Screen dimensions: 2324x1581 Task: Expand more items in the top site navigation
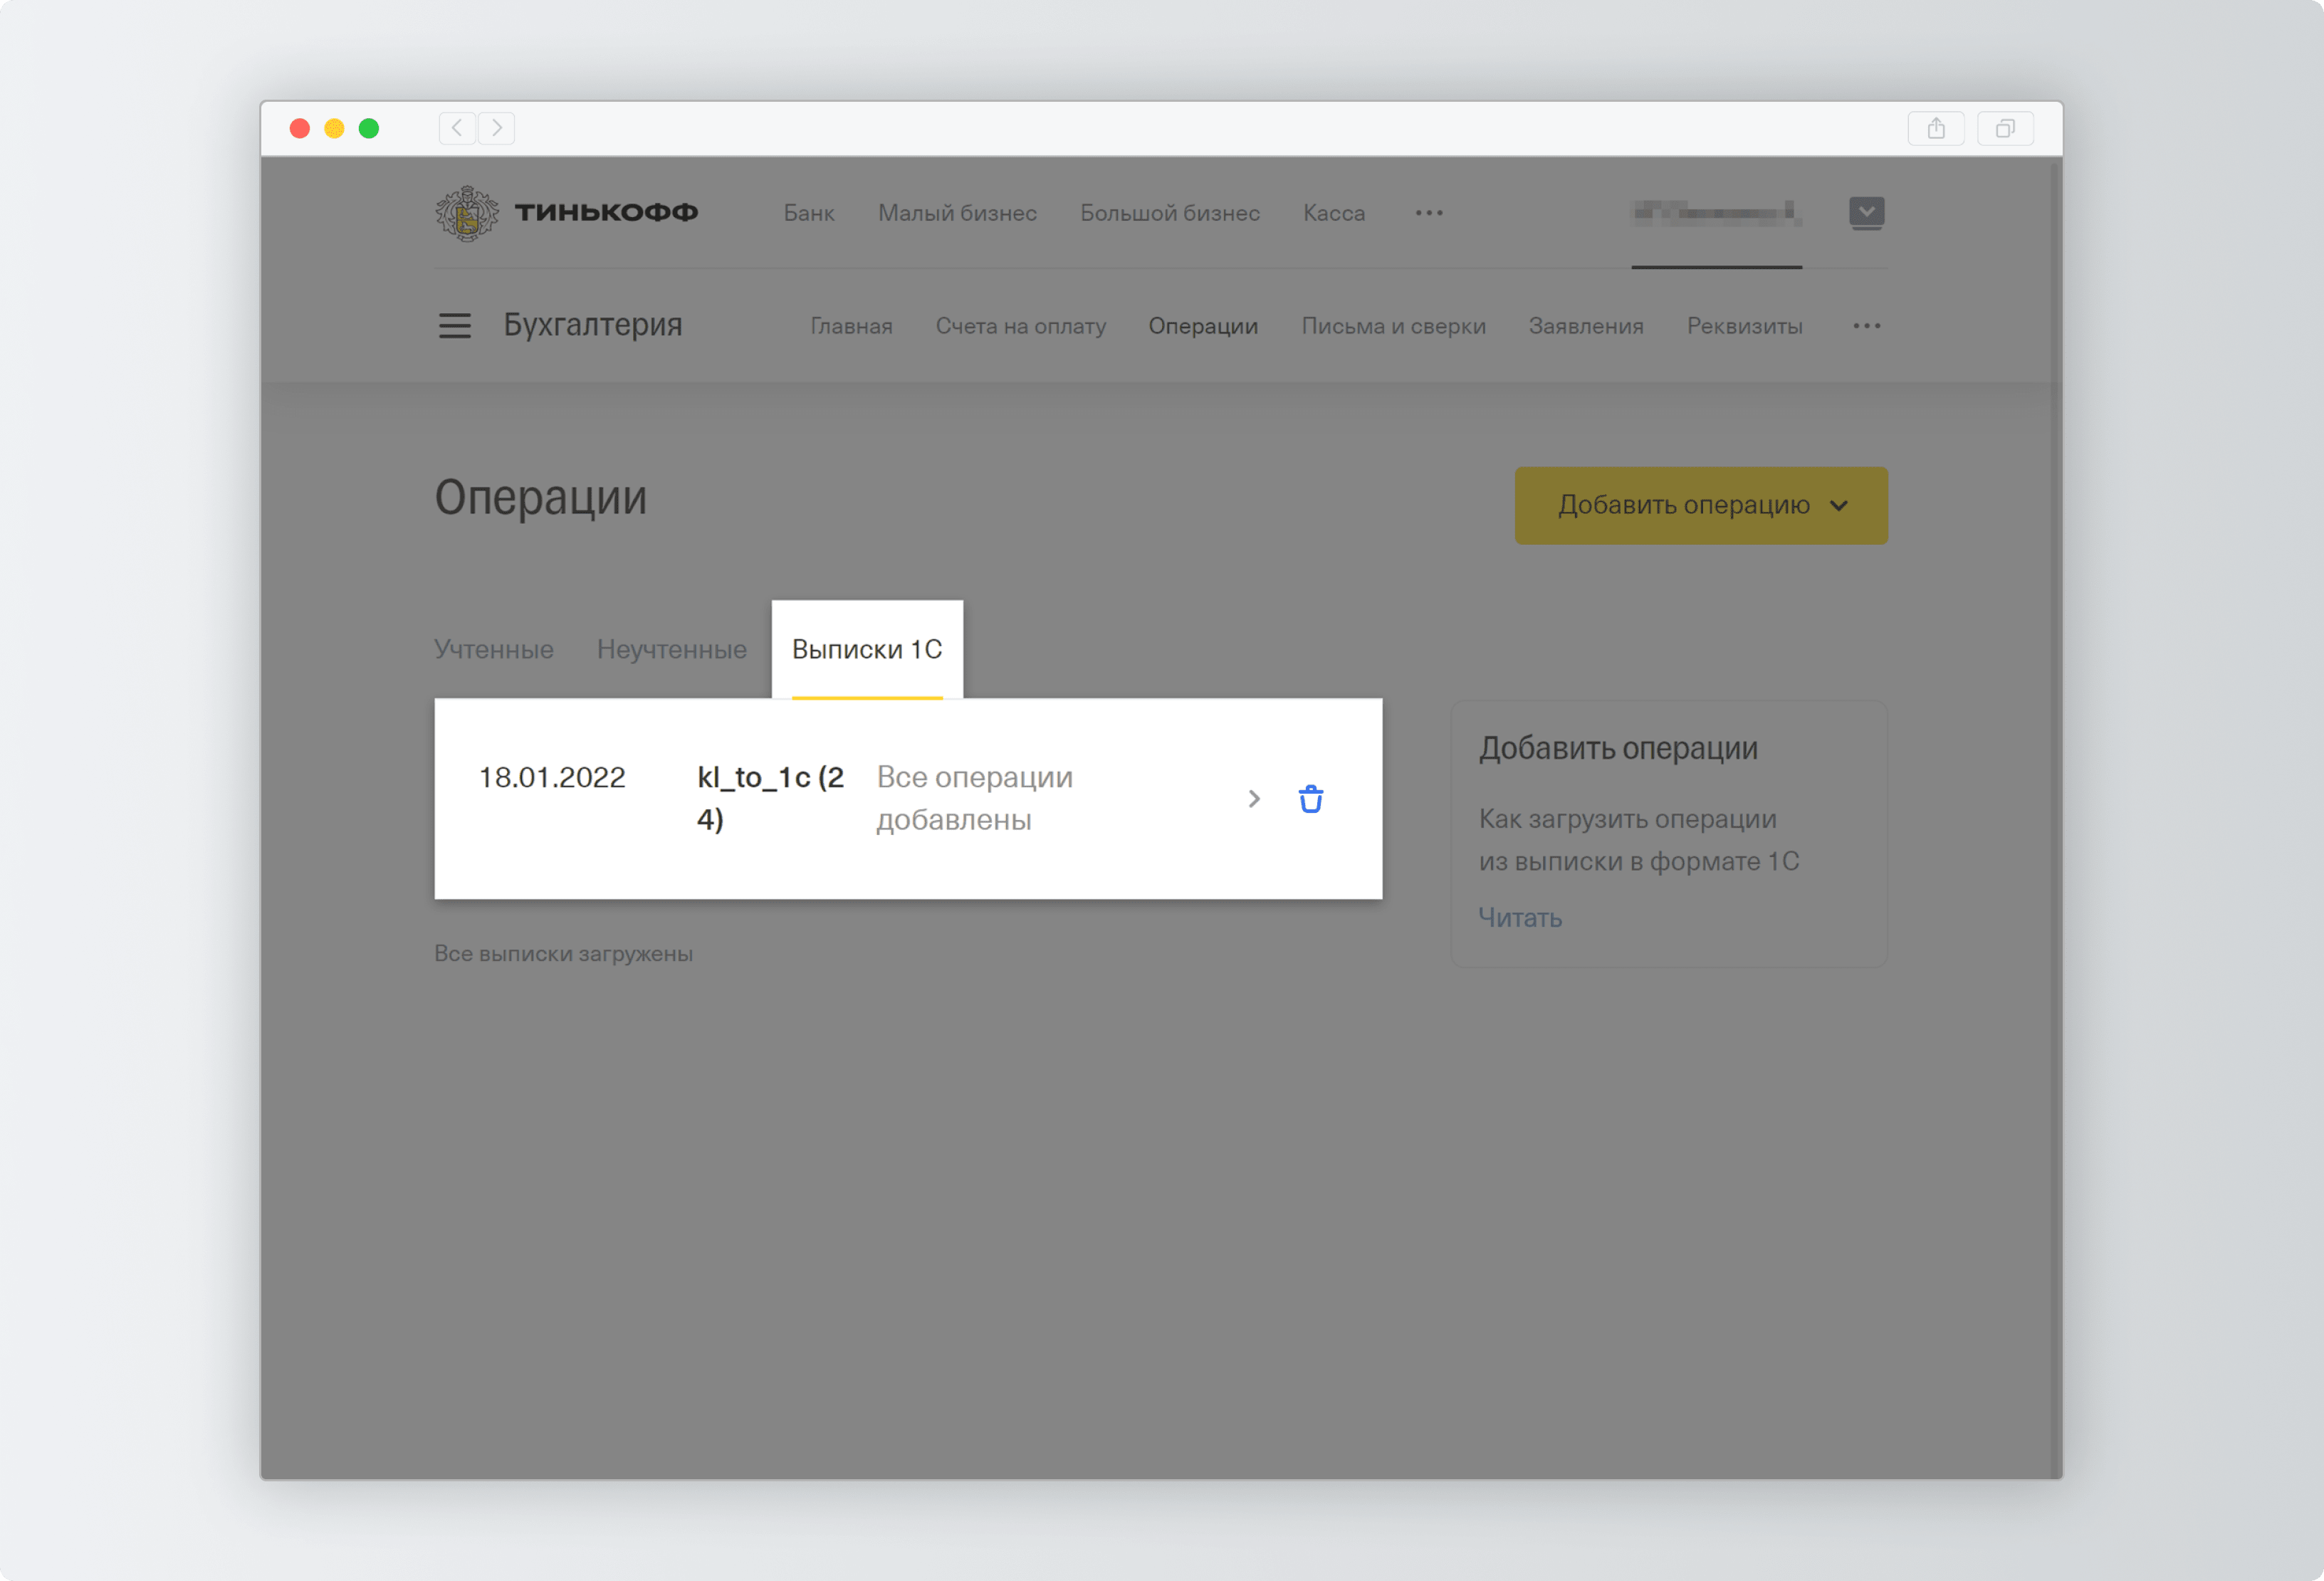click(1429, 213)
